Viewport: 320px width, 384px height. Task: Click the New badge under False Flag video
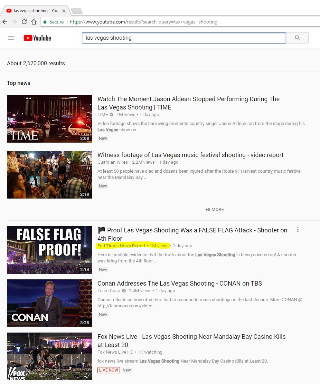point(103,270)
